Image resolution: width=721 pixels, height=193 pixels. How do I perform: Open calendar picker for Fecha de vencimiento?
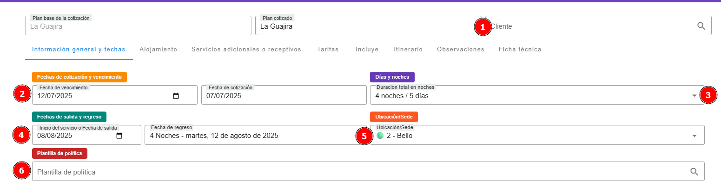[176, 96]
